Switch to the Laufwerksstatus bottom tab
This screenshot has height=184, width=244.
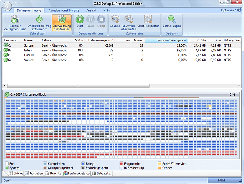[x=77, y=173]
